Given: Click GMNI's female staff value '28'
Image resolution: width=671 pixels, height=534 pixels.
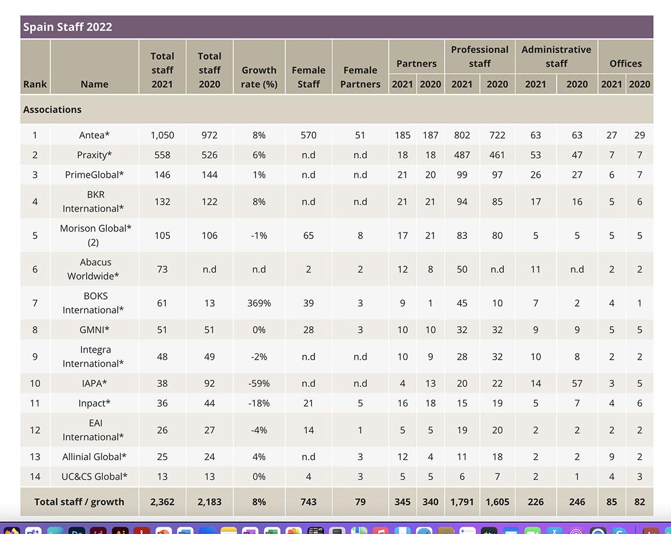Looking at the screenshot, I should (309, 330).
